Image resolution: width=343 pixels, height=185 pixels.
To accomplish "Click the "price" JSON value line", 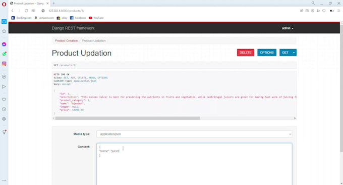I will 72,110.
